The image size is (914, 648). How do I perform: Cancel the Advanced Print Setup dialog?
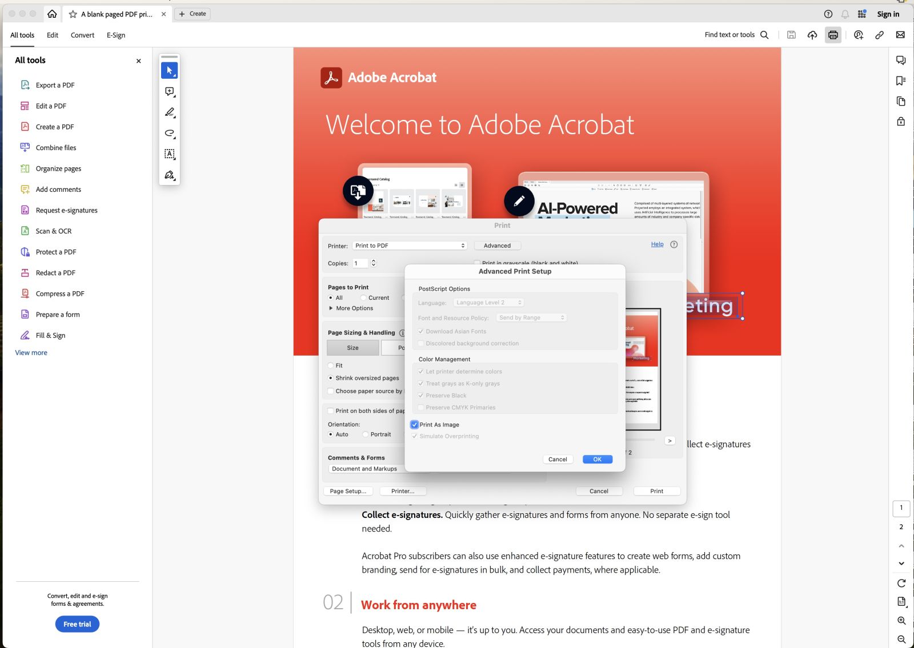coord(558,459)
